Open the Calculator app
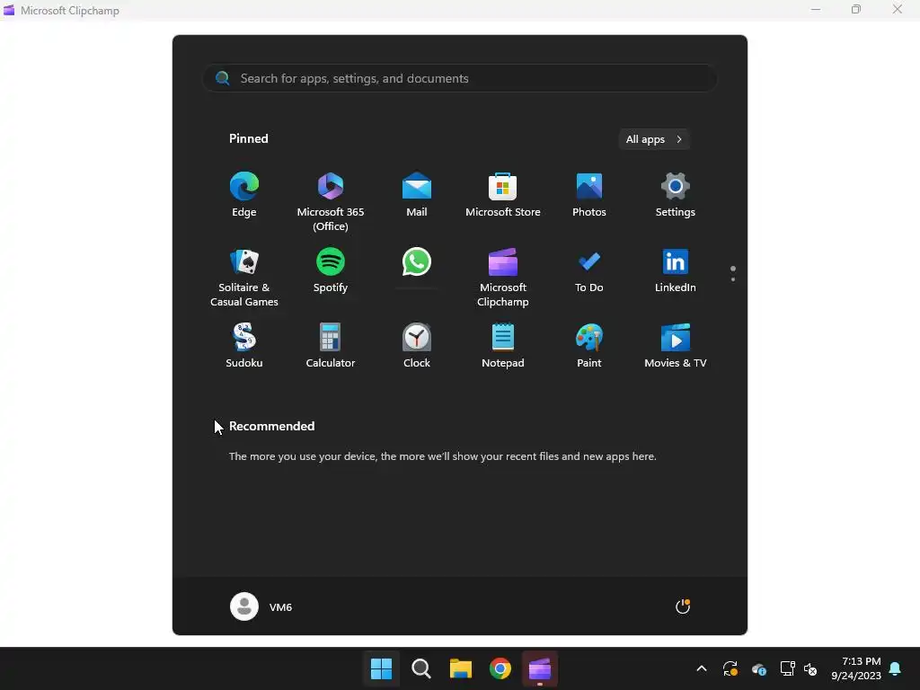The width and height of the screenshot is (920, 690). tap(331, 346)
